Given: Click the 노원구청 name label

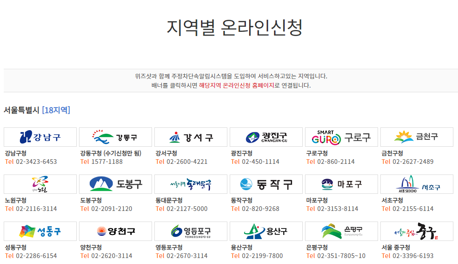Looking at the screenshot, I should pyautogui.click(x=16, y=200).
